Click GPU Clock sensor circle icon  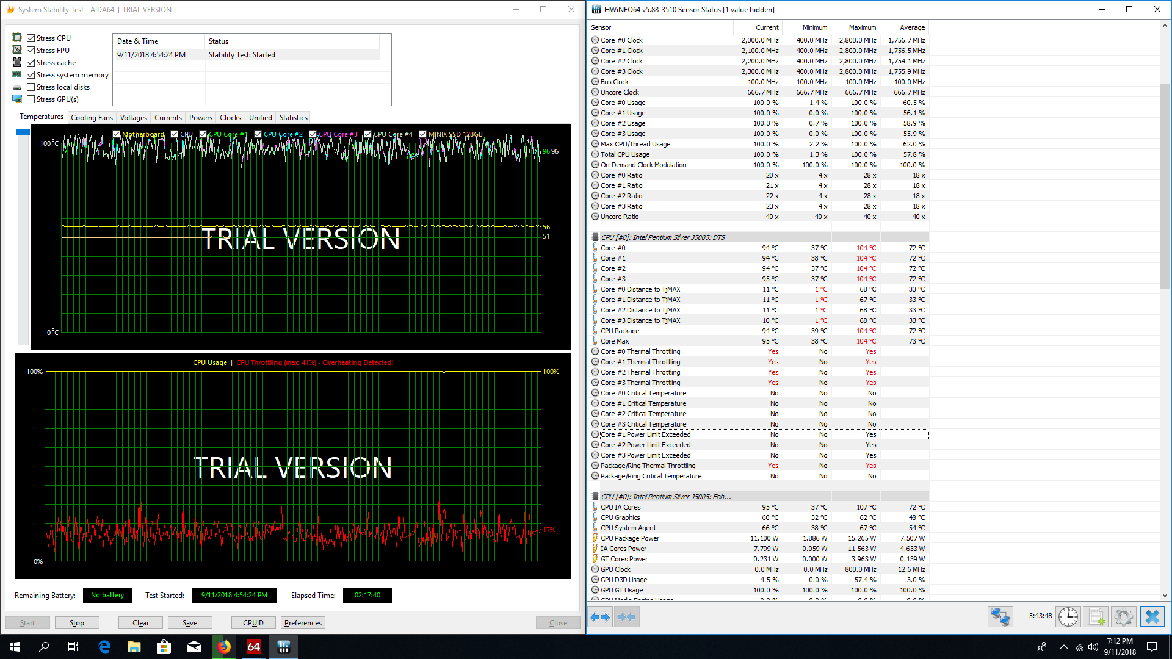[x=595, y=569]
